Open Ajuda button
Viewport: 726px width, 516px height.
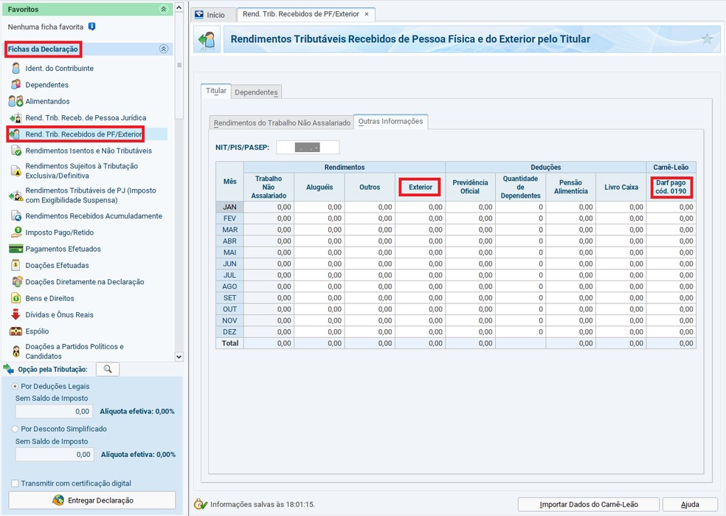point(690,504)
